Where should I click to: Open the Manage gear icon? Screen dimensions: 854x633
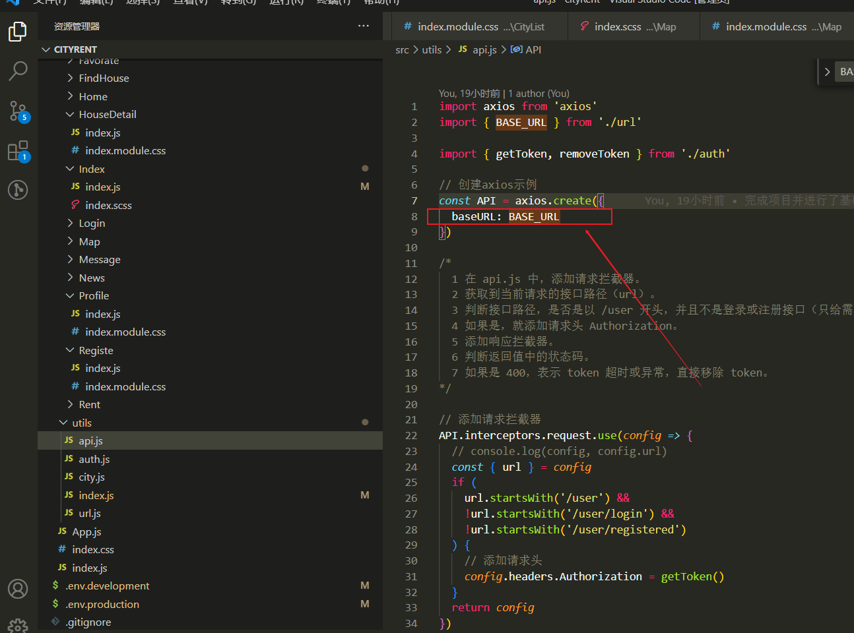pos(18,625)
